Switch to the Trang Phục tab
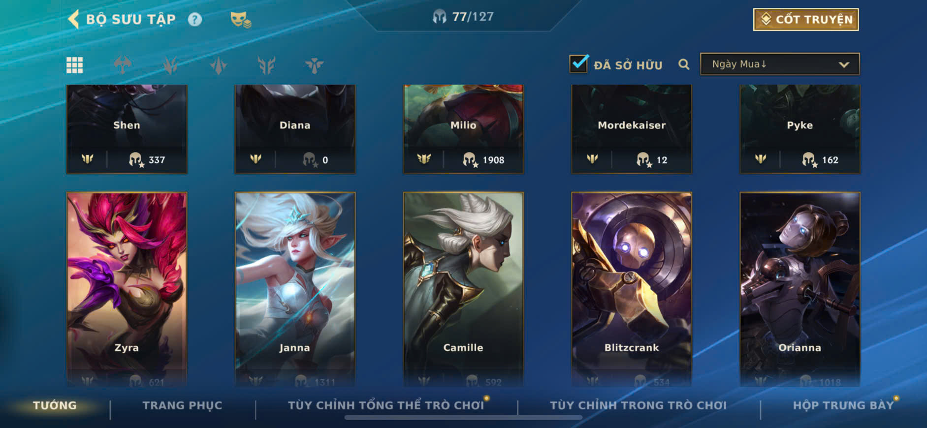927x428 pixels. point(183,405)
